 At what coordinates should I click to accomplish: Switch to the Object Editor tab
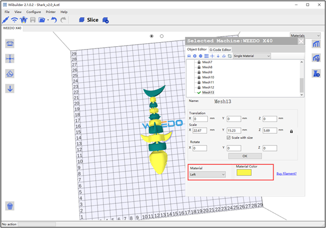point(196,50)
